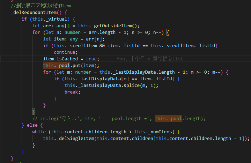Click '_getOutsideItem' method call

(112, 26)
